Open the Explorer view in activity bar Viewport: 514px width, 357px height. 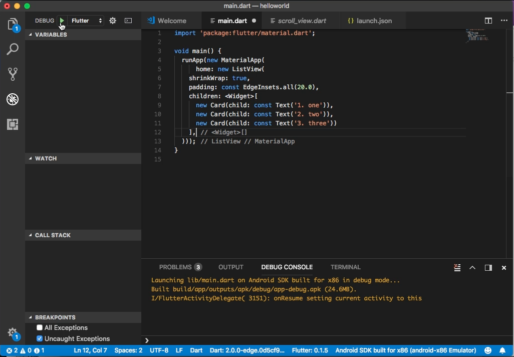click(13, 24)
